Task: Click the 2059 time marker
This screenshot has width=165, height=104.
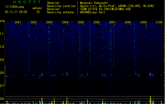Action: pos(143,22)
